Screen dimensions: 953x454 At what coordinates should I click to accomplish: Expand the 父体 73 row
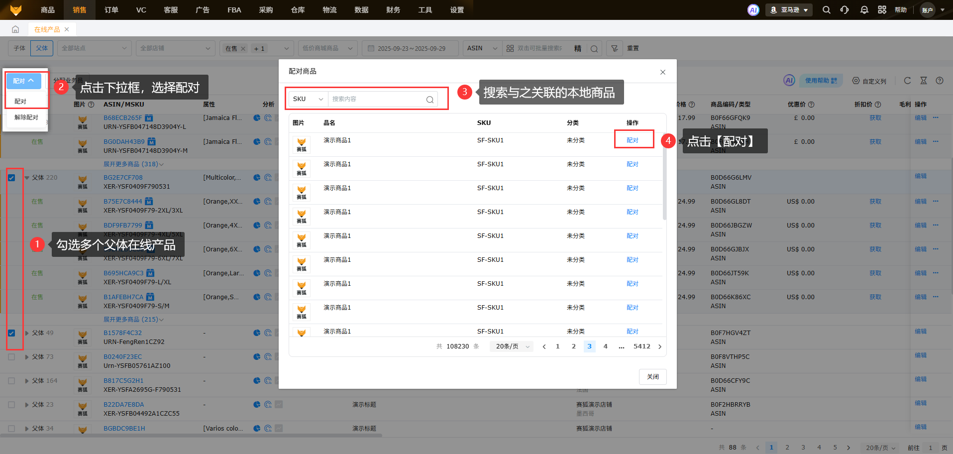[x=27, y=357]
